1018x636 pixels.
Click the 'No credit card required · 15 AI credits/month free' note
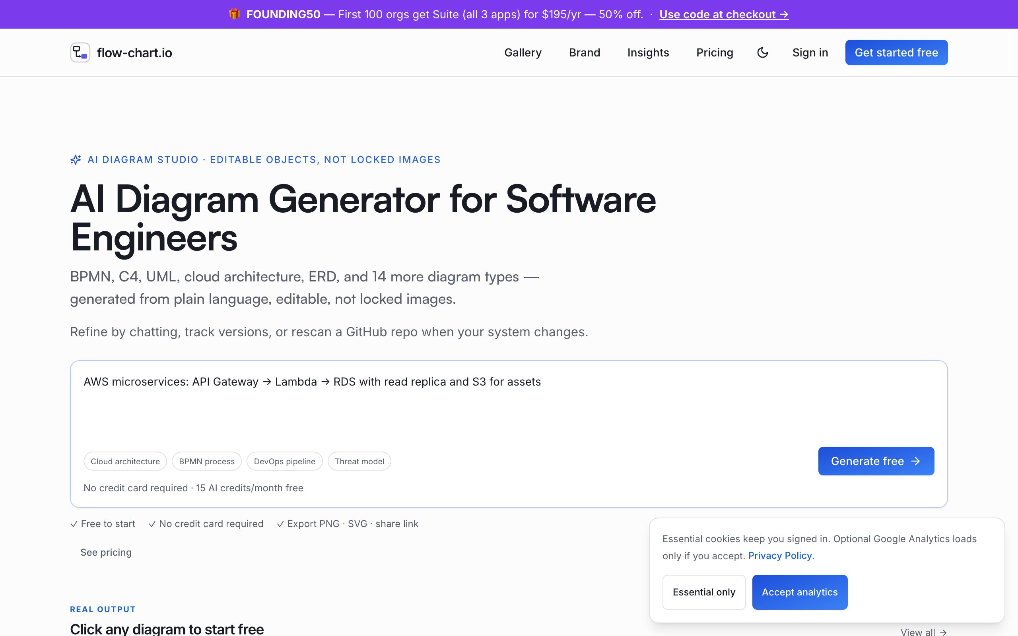(x=193, y=488)
